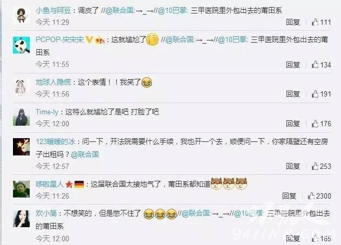The image size is (341, 245).
Task: Reply to 哆啦星人's comment
Action: pyautogui.click(x=289, y=196)
